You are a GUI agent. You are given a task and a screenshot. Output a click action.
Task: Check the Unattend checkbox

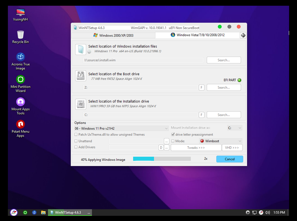(x=76, y=141)
